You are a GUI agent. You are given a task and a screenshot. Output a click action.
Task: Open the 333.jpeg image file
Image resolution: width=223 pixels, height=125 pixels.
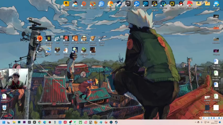pos(216,52)
